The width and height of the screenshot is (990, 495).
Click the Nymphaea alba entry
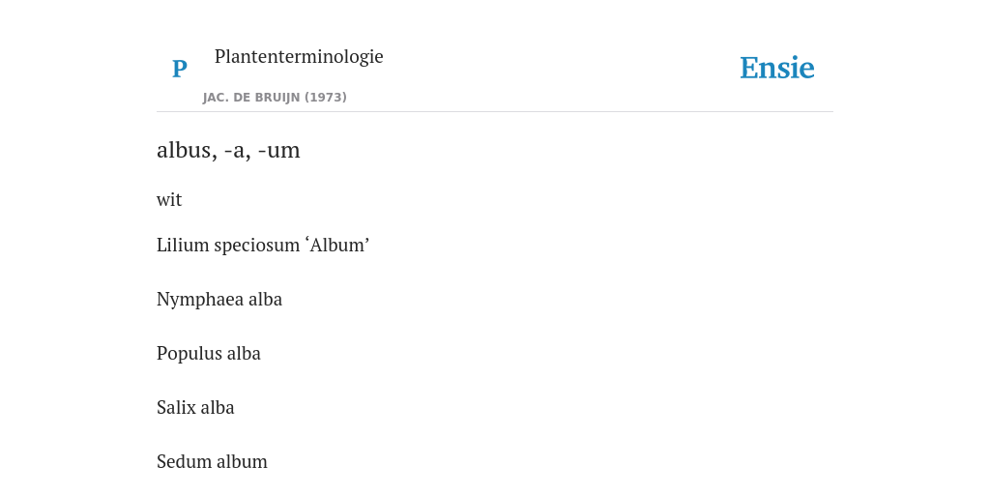[219, 300]
